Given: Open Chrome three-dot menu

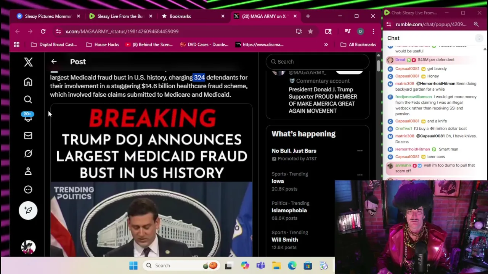Looking at the screenshot, I should [x=373, y=31].
